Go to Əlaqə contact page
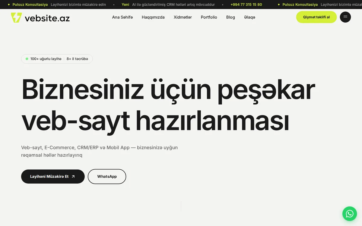This screenshot has width=362, height=226. click(x=250, y=17)
